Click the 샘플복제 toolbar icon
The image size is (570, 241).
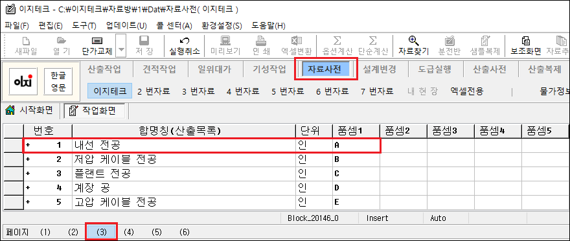click(x=485, y=40)
